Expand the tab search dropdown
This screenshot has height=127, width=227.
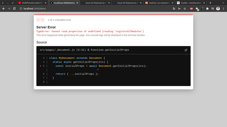223,3
